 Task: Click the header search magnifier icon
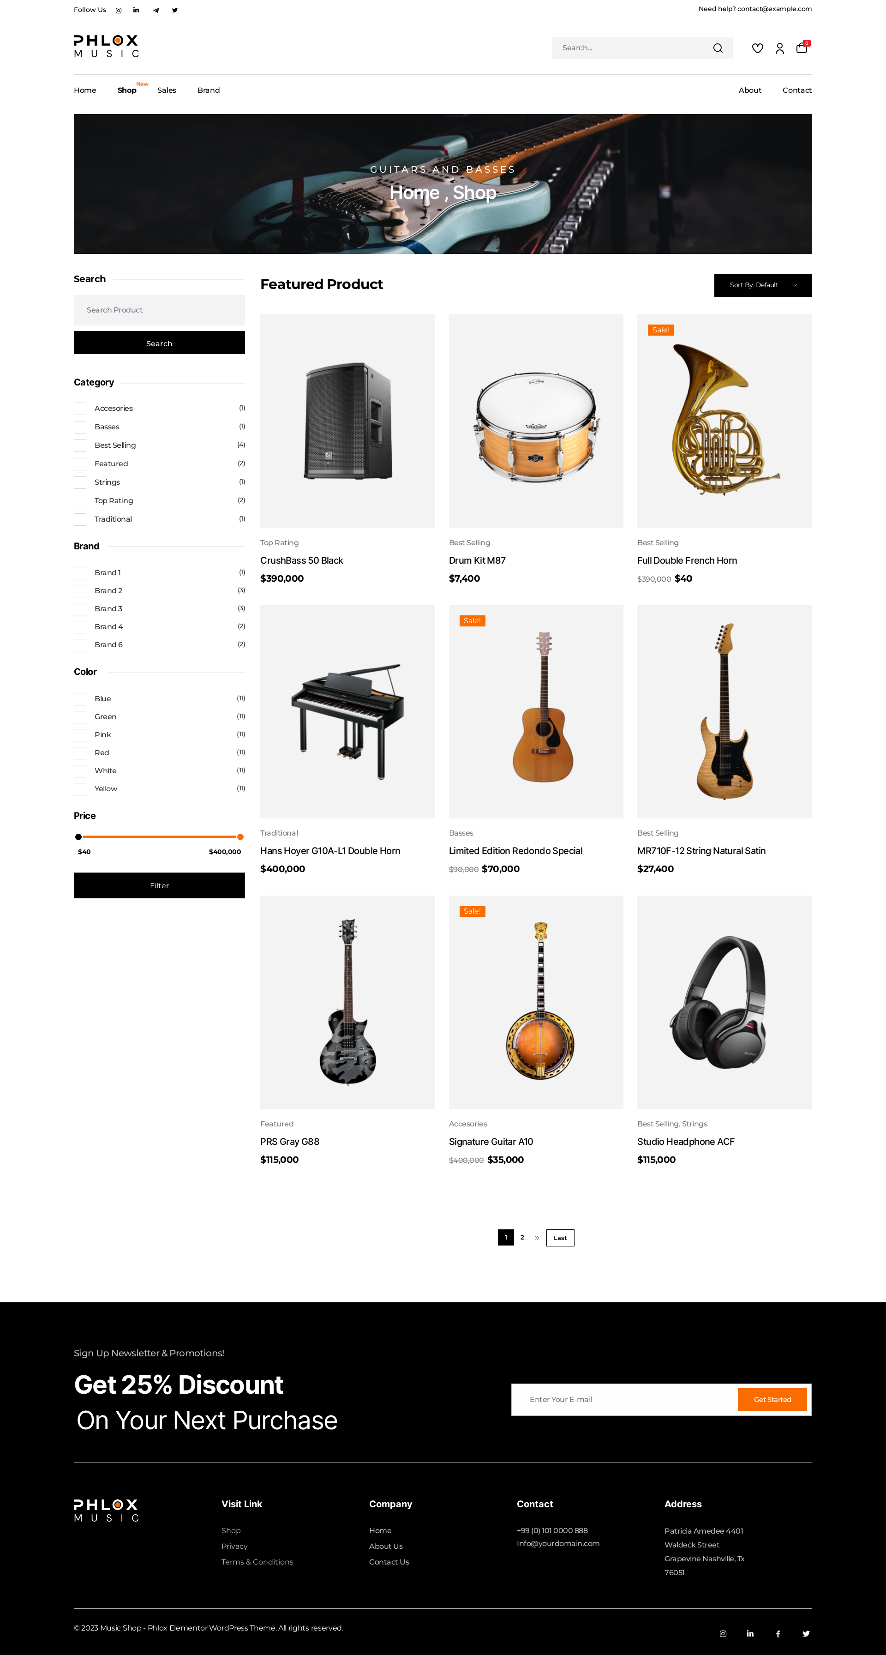[718, 48]
